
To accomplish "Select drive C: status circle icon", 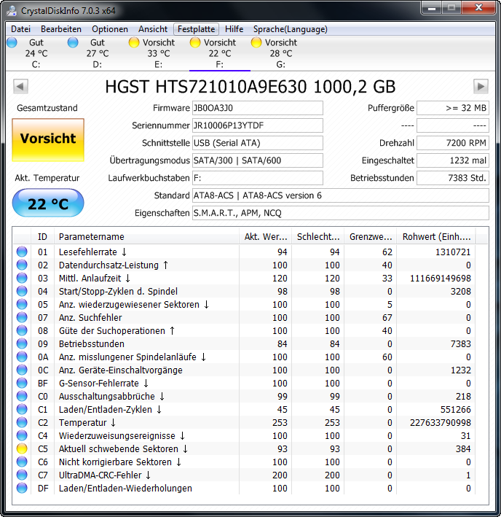I will click(12, 42).
